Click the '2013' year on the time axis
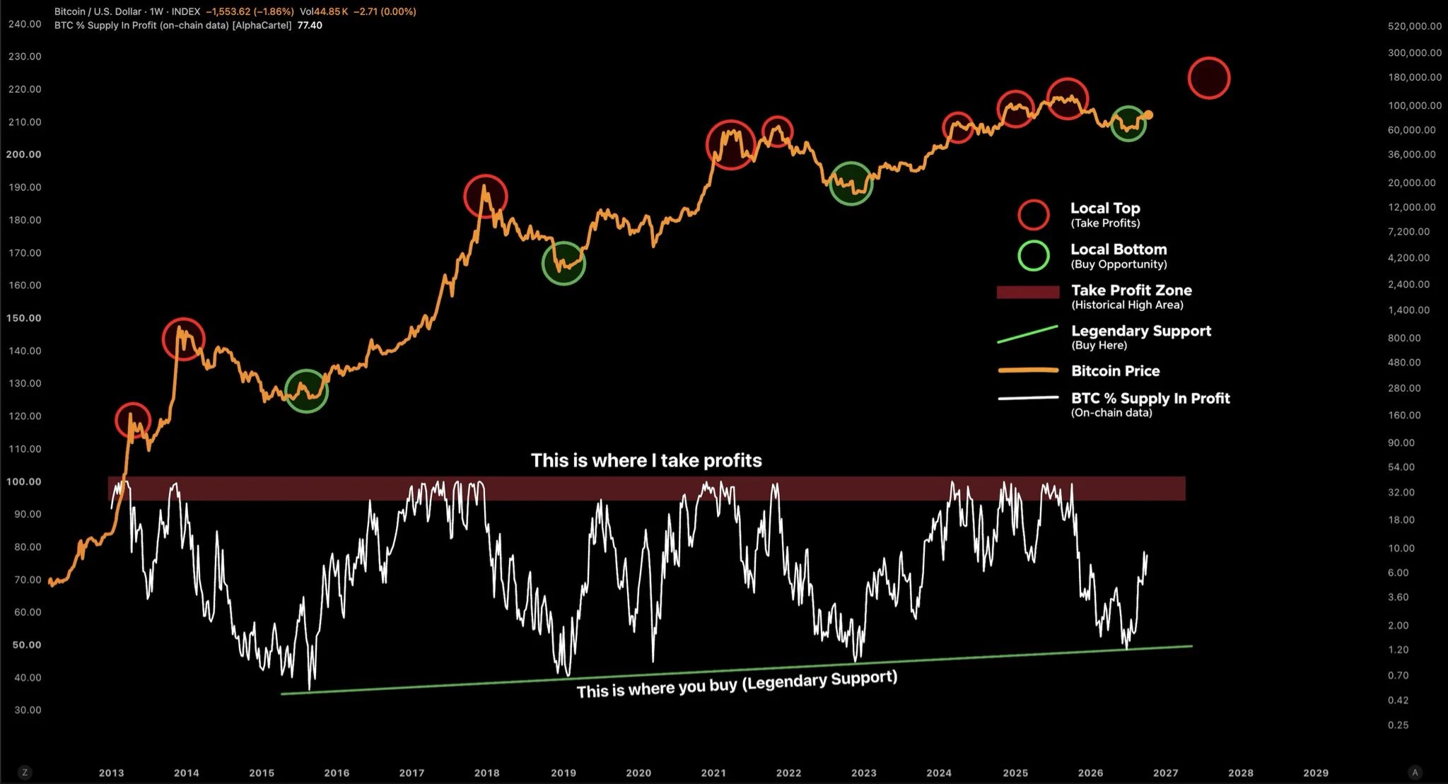 (x=111, y=773)
